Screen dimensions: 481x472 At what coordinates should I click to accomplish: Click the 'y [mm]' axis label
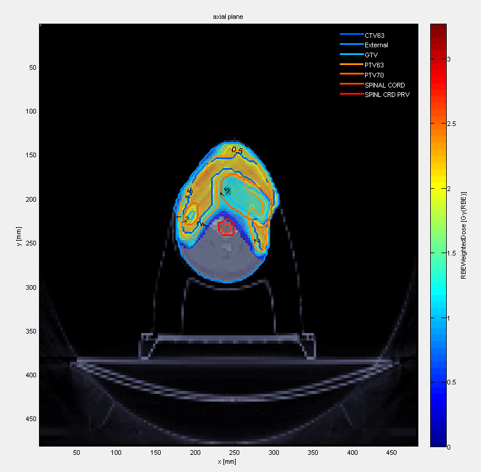(x=19, y=235)
